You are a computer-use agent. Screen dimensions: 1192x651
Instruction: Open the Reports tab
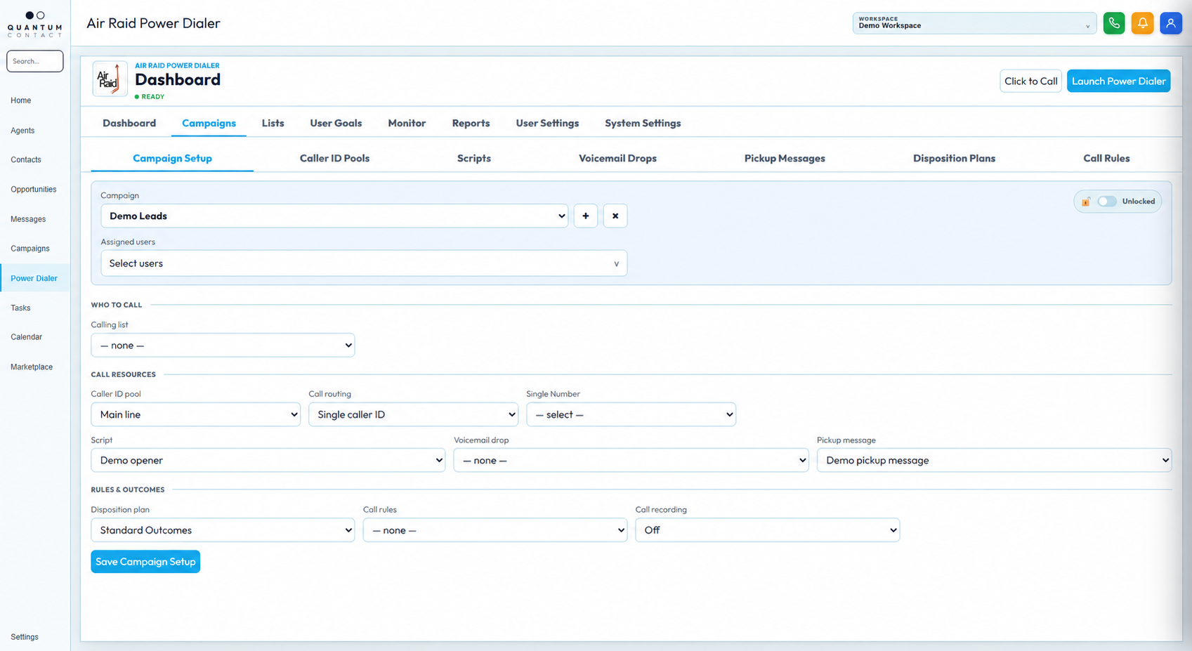pos(471,123)
